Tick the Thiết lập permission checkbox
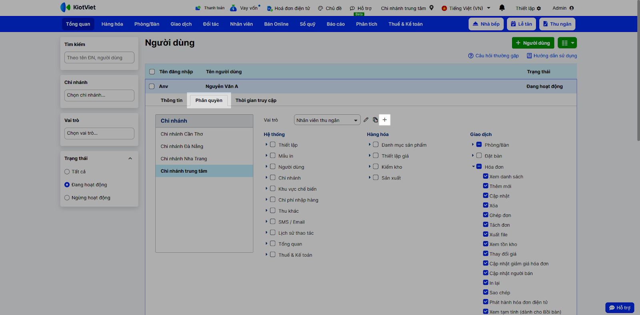This screenshot has width=640, height=315. pyautogui.click(x=273, y=145)
